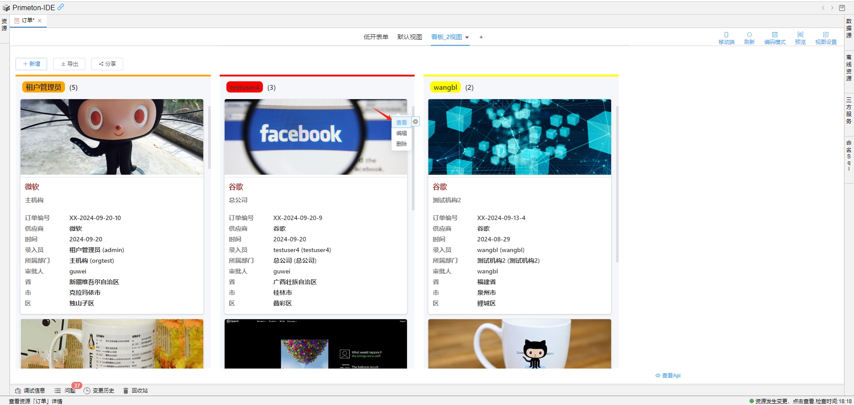
Task: Click the gear icon beside the card menu
Action: pyautogui.click(x=415, y=121)
